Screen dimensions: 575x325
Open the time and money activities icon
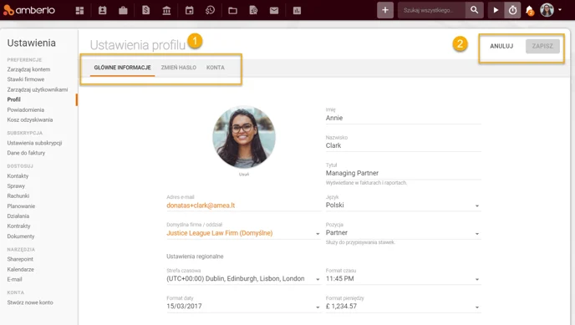(210, 10)
